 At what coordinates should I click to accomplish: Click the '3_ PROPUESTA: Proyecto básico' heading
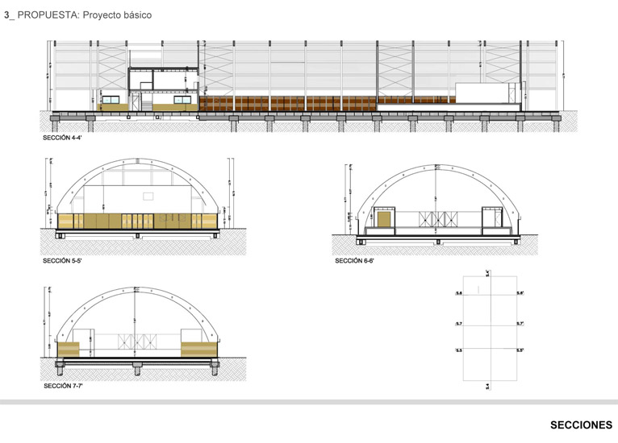77,15
